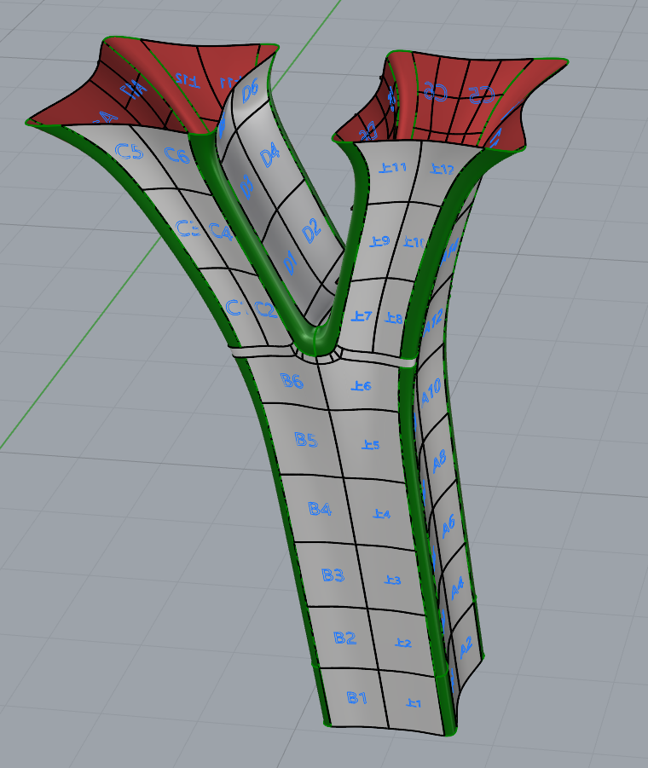The image size is (648, 768).
Task: Click the side panel labeled A10
Action: click(431, 392)
